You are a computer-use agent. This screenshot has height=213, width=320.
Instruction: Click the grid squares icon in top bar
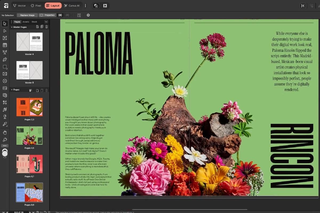(105, 6)
